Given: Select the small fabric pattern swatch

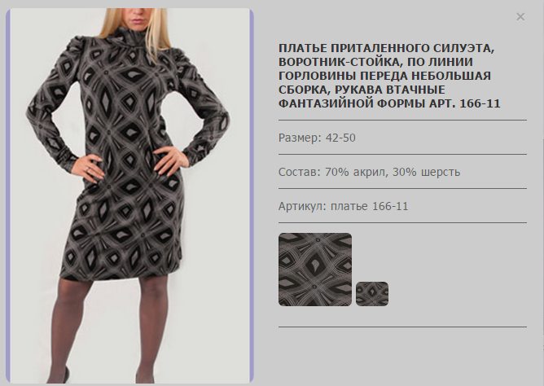Looking at the screenshot, I should coord(372,294).
